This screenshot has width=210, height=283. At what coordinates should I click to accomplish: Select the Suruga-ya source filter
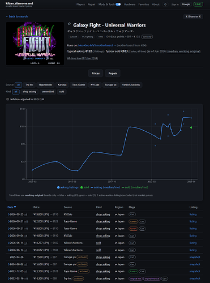pyautogui.click(x=110, y=85)
